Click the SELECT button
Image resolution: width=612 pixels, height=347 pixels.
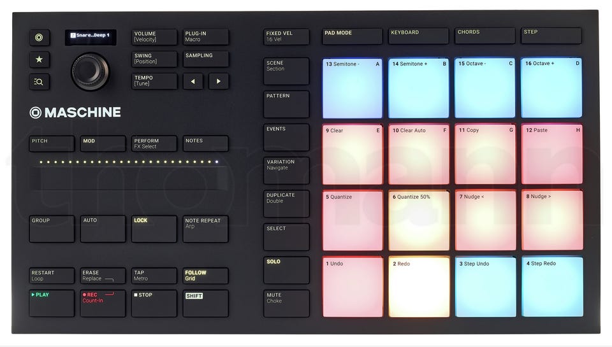[x=286, y=237]
